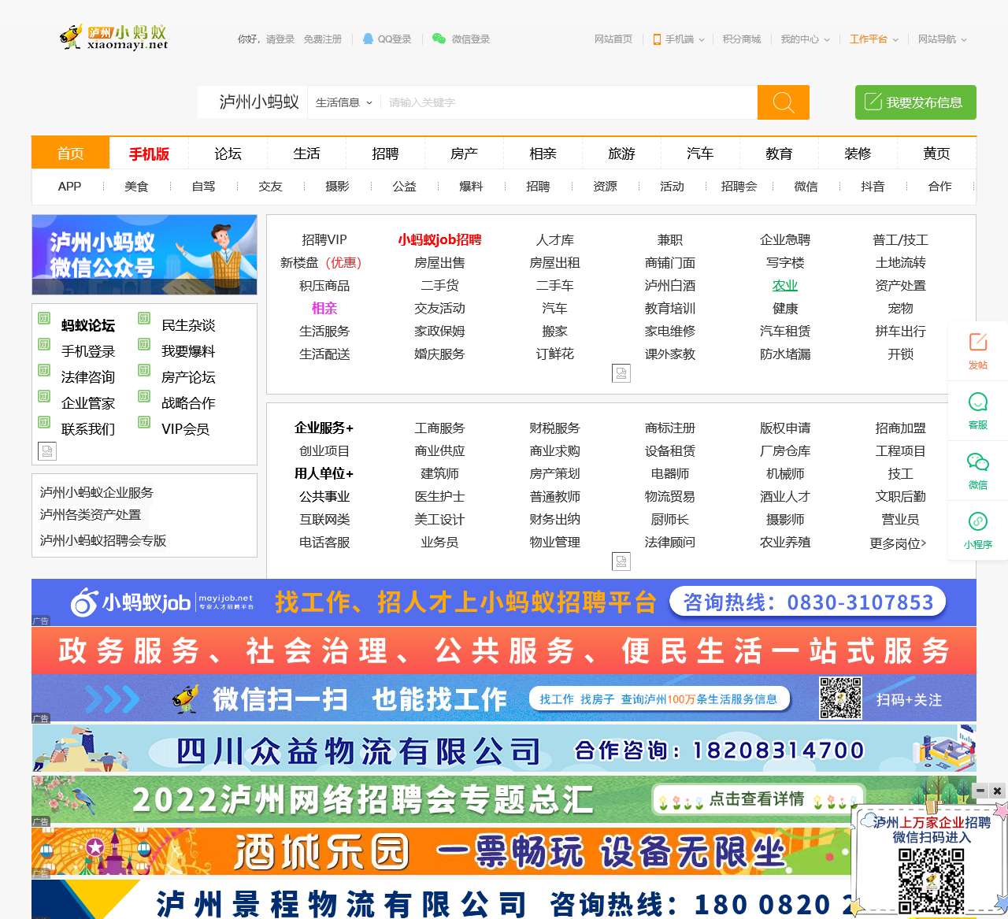Click the 我要发布信息 button
The width and height of the screenshot is (1008, 919).
pos(915,102)
